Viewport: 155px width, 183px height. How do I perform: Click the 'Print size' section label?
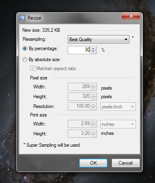pos(39,115)
